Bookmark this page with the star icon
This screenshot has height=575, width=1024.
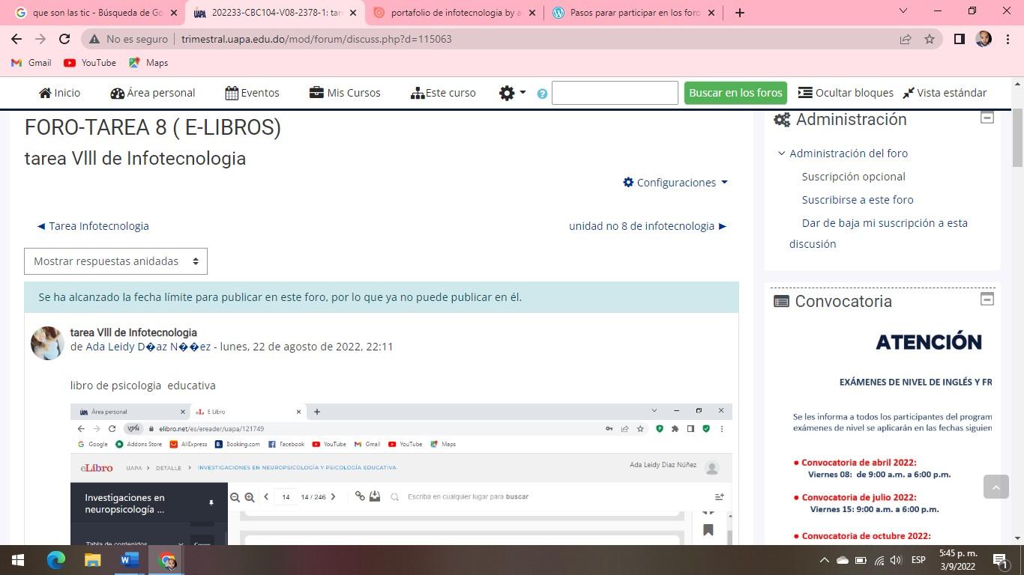point(930,39)
